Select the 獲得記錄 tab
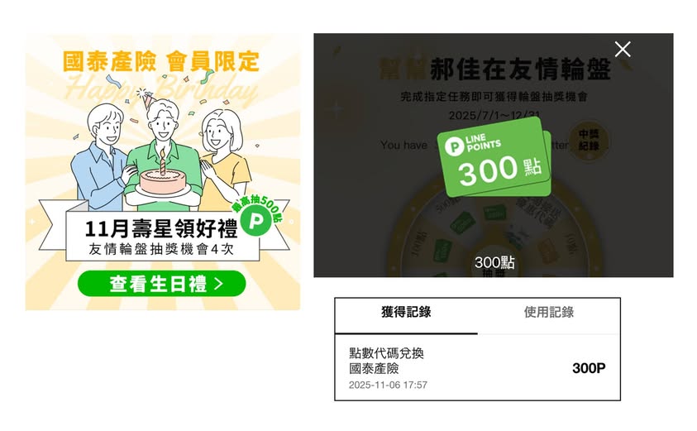This screenshot has width=697, height=431. tap(406, 312)
